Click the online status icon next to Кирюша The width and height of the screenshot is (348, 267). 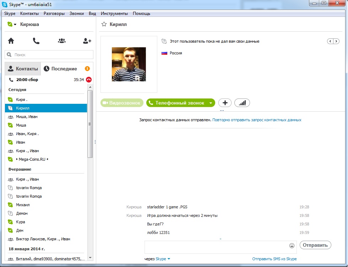pos(10,24)
